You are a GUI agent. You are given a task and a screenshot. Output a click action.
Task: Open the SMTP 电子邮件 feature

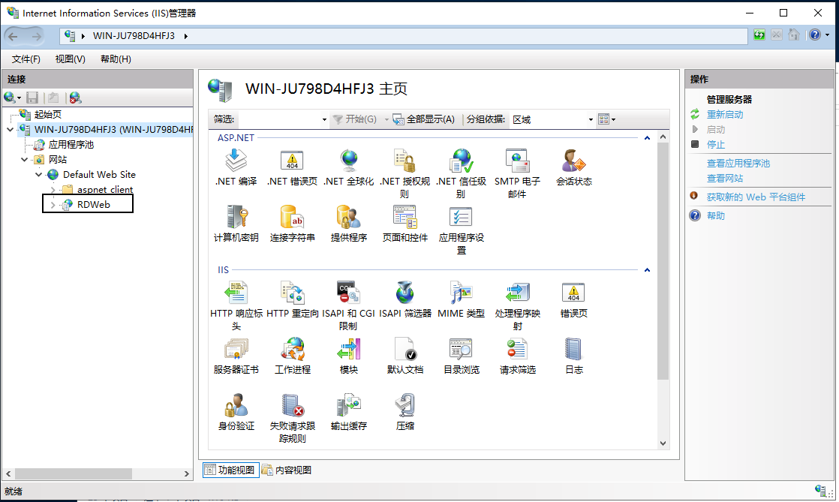517,161
